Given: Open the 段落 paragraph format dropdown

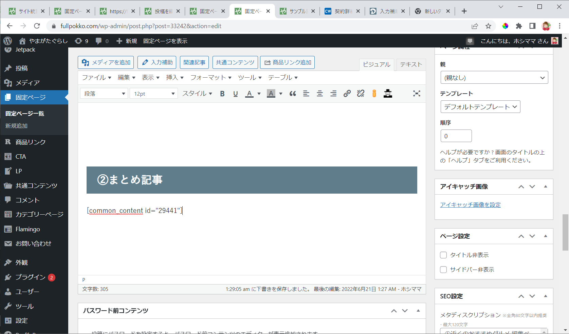Looking at the screenshot, I should point(104,94).
